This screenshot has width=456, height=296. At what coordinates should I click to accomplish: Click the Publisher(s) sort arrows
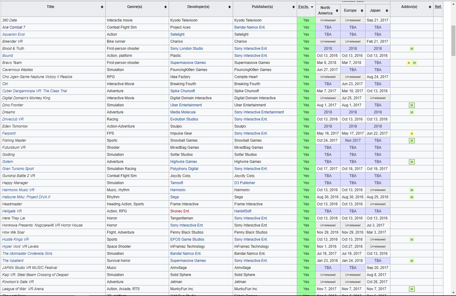click(293, 7)
